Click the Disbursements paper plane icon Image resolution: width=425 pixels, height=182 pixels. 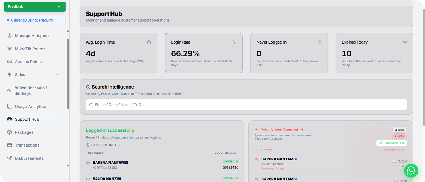tap(10, 158)
